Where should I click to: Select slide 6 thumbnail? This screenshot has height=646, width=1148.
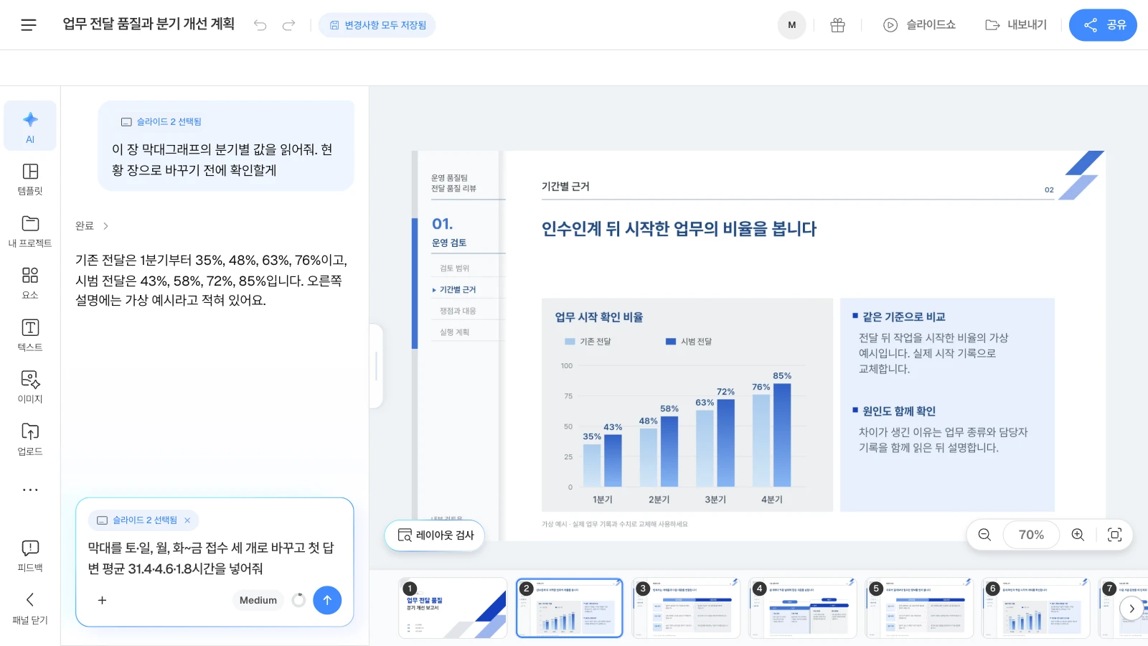pos(1036,608)
